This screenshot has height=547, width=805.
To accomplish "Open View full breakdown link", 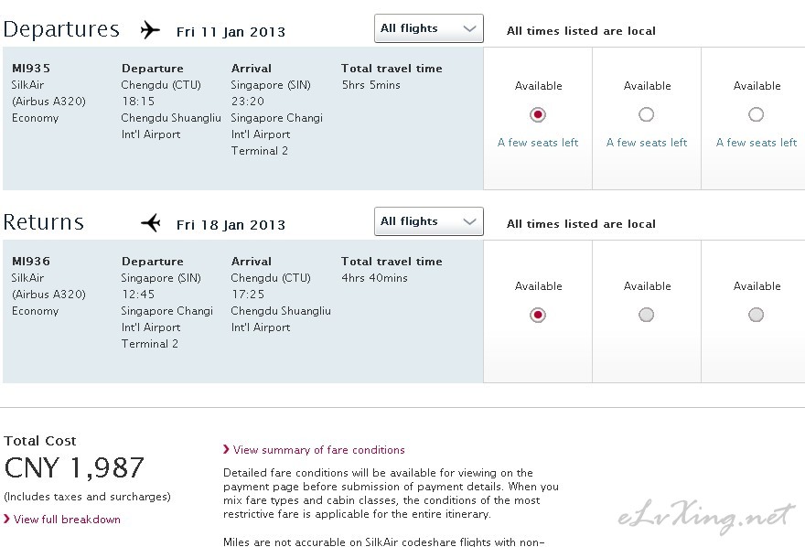I will [68, 520].
